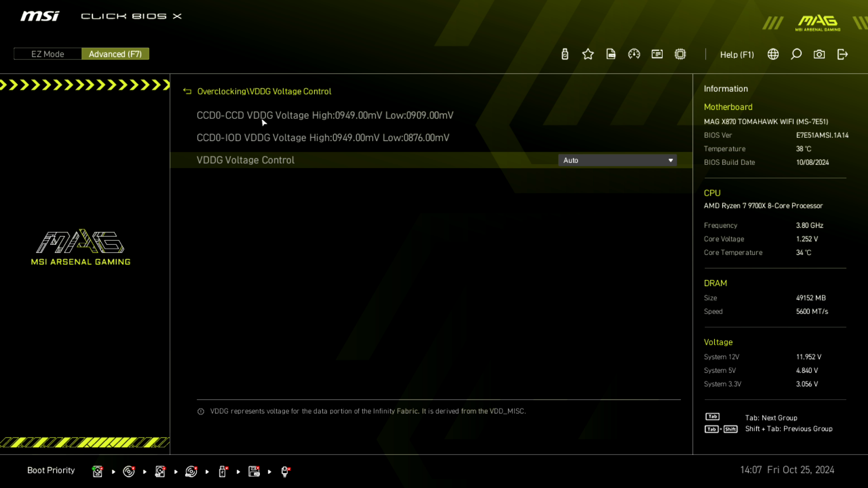
Task: Open Help (F1)
Action: click(737, 54)
